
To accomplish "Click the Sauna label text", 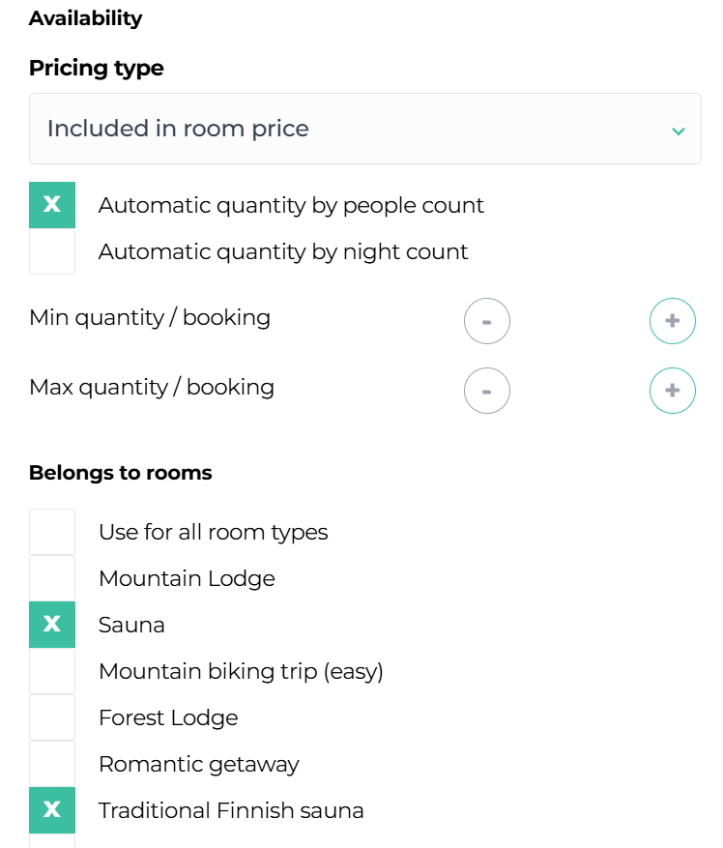I will [131, 625].
